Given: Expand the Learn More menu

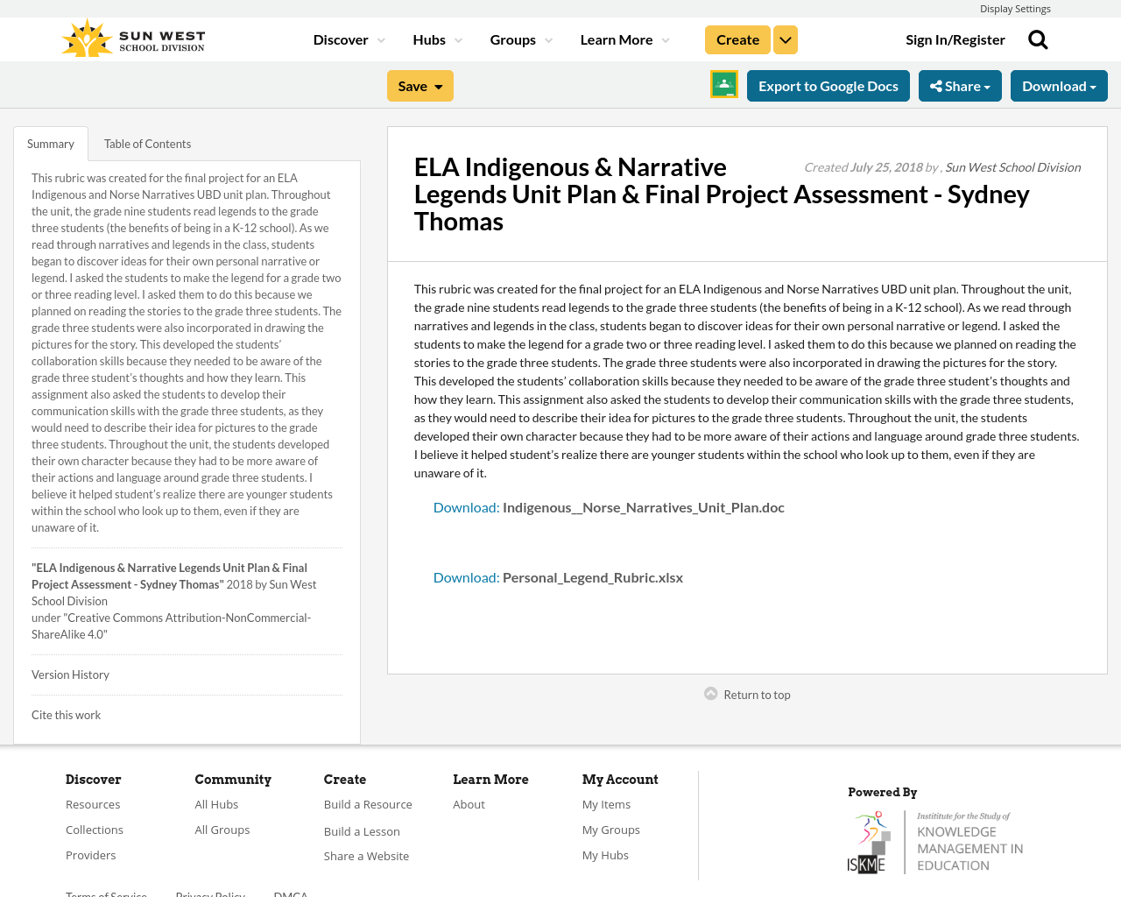Looking at the screenshot, I should [617, 38].
